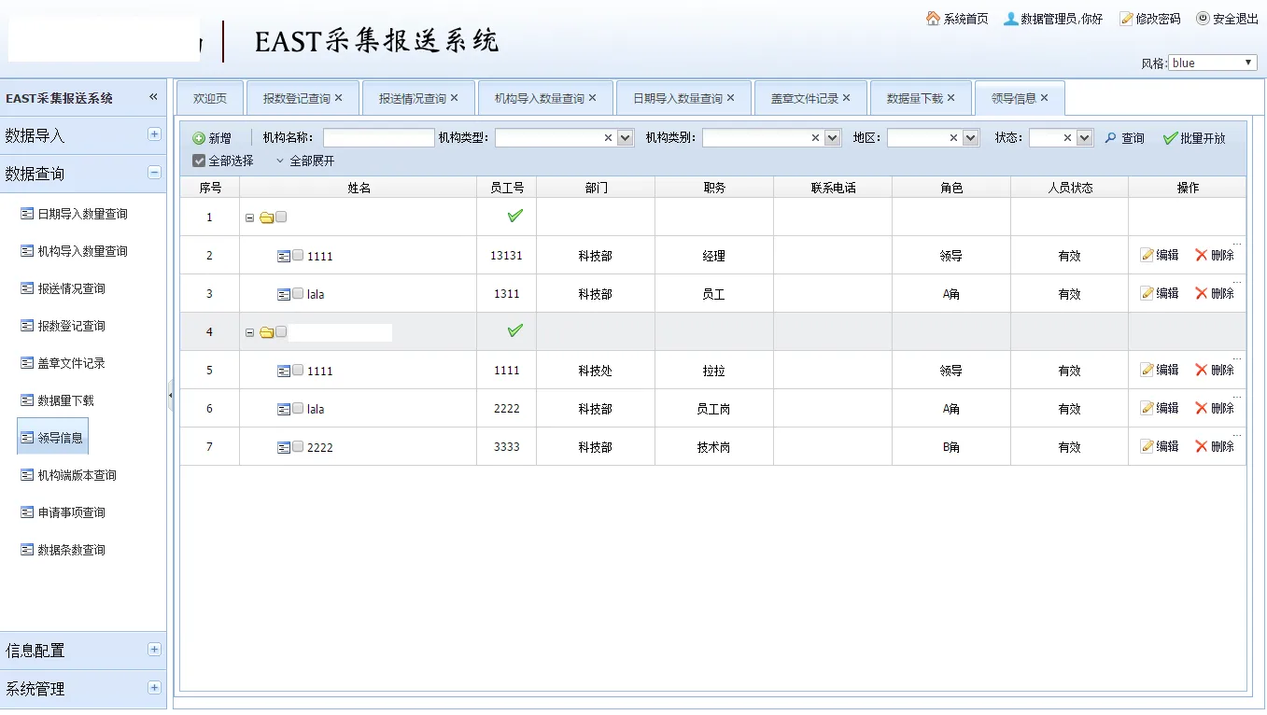The image size is (1267, 715).
Task: Check the box next to 2222 in row 7
Action: click(298, 447)
